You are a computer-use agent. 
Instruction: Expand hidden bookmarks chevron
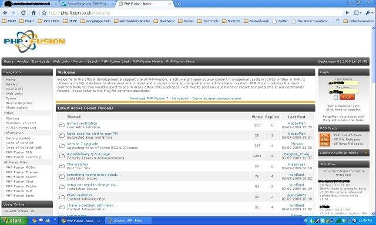coord(337,21)
